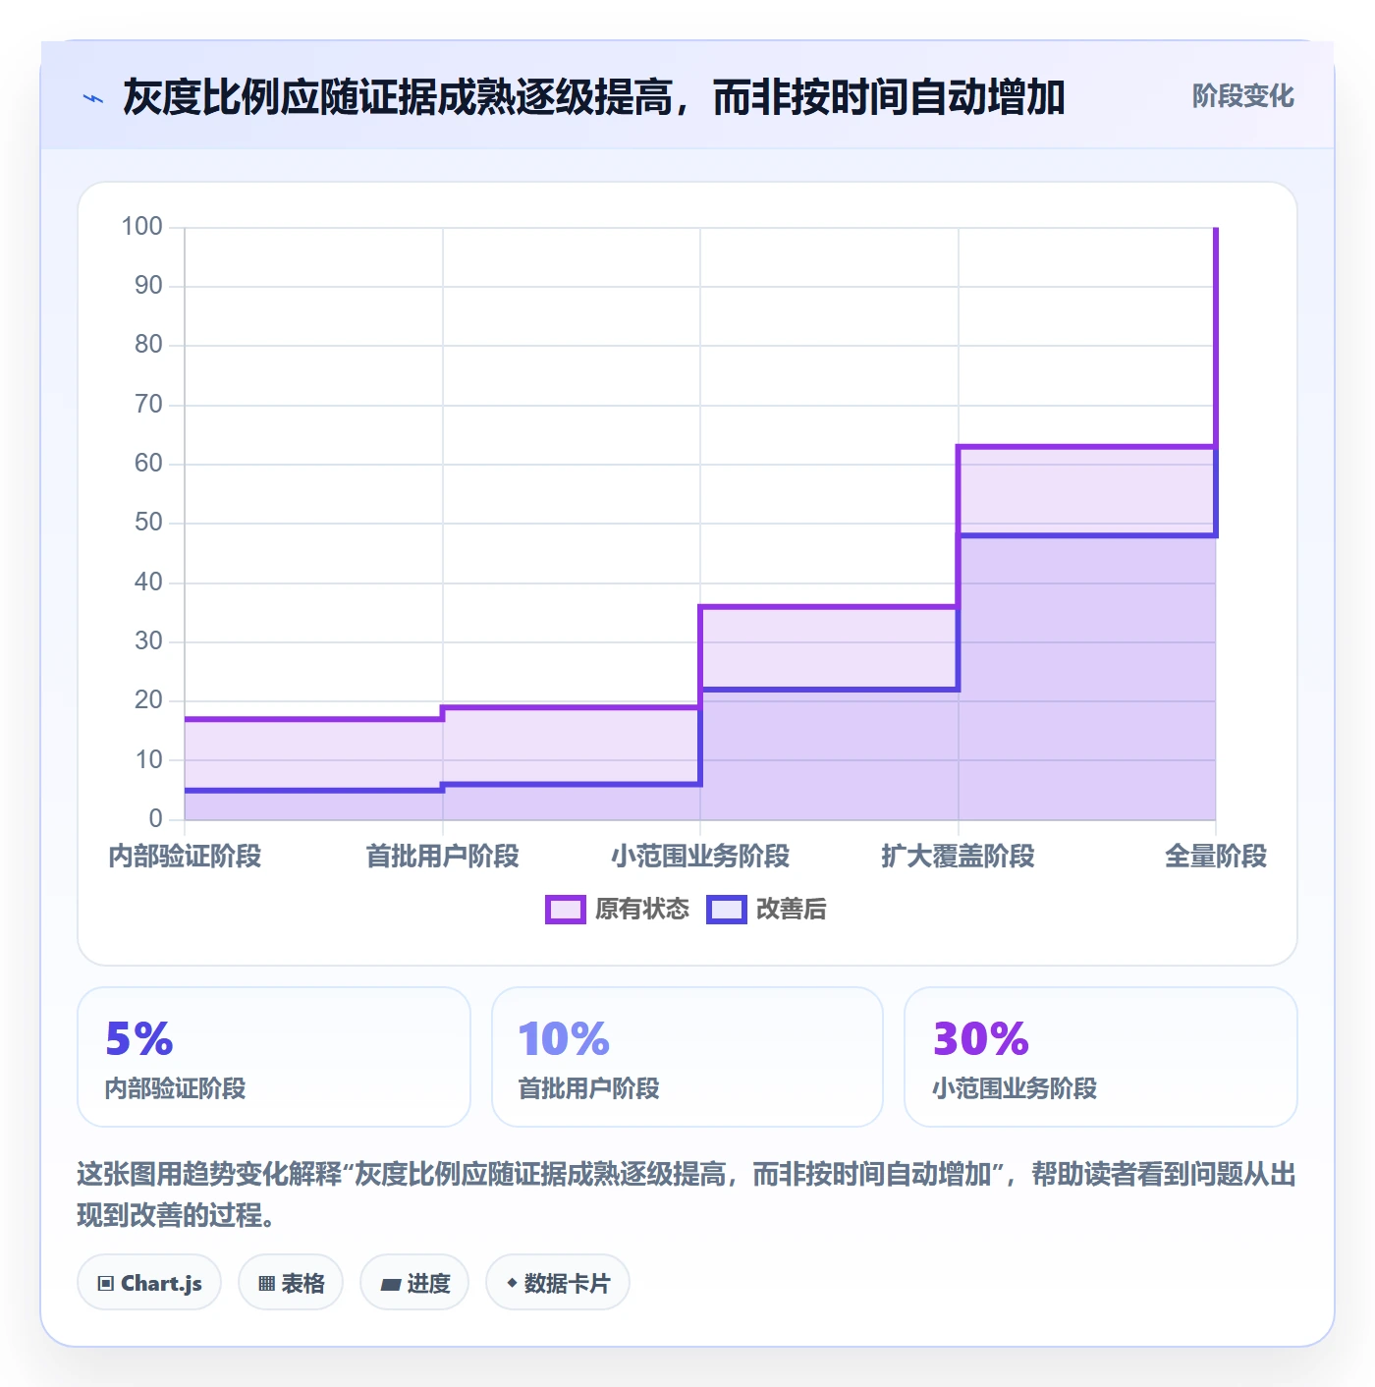
Task: Select the Chart.js tag
Action: tap(149, 1283)
